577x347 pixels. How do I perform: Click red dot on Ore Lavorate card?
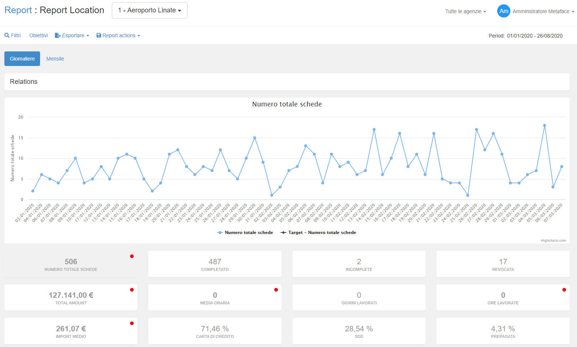[564, 290]
